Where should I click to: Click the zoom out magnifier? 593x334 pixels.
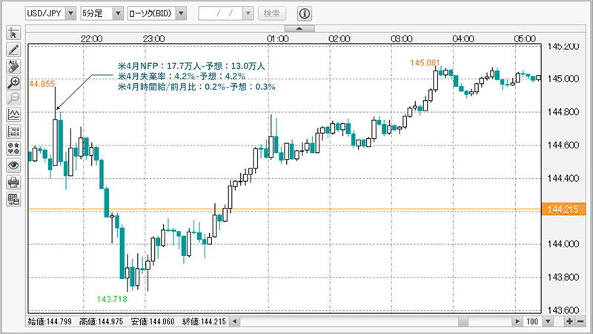tap(13, 99)
